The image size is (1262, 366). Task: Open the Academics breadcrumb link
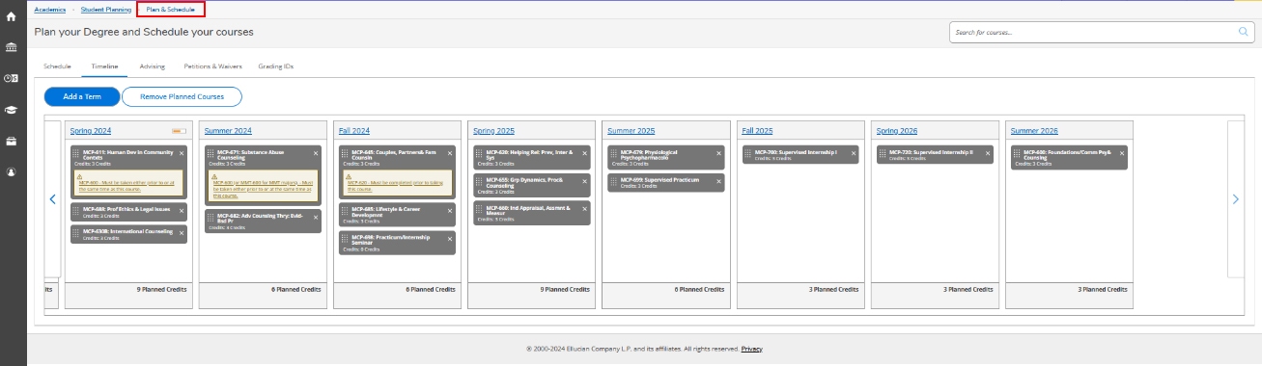tap(50, 9)
